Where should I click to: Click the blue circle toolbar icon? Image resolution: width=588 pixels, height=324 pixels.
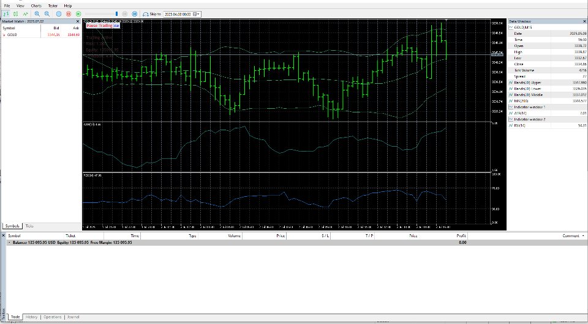tap(59, 14)
